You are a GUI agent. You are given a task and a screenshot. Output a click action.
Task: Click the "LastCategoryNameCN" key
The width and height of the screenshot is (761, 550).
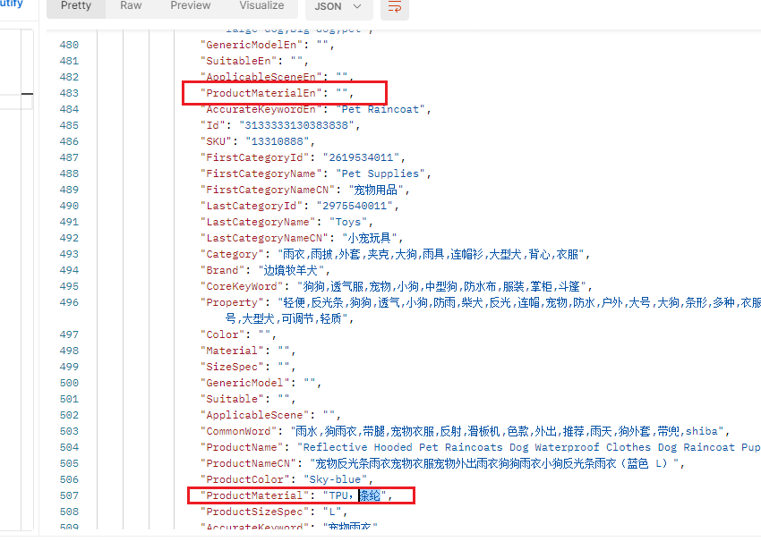tap(264, 238)
